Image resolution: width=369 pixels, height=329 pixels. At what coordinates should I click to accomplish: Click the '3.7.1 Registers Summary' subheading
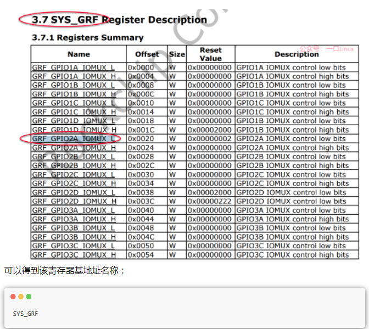[88, 37]
